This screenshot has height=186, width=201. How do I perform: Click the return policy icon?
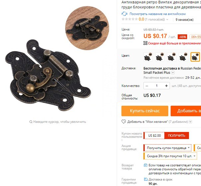click(145, 165)
